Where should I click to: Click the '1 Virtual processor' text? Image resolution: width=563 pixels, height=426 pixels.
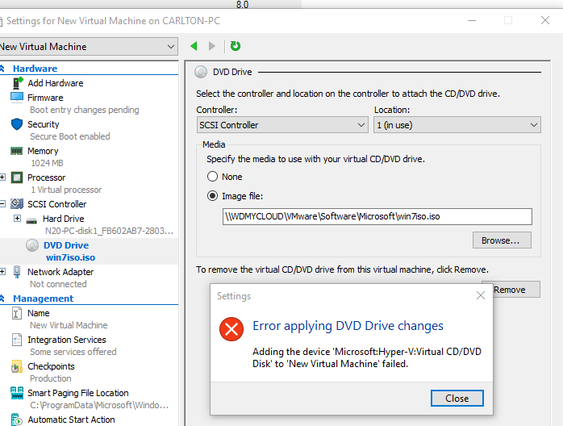click(66, 190)
